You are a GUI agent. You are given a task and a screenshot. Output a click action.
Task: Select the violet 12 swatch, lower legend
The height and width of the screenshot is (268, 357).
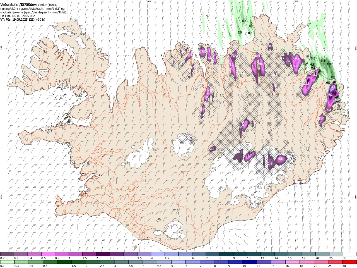(x=264, y=262)
